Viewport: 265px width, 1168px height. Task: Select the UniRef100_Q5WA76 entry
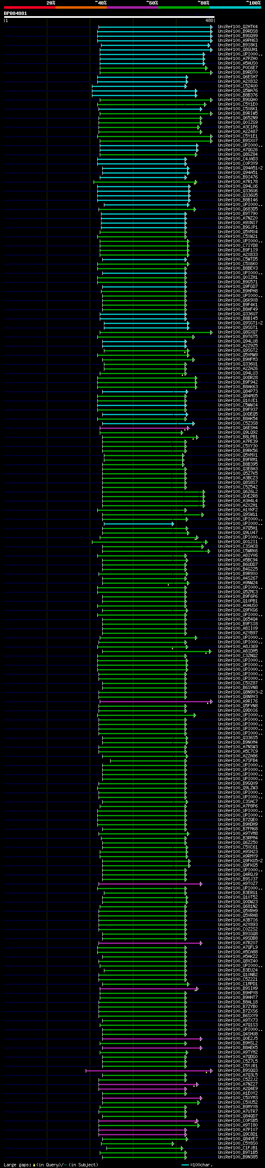coord(238,91)
